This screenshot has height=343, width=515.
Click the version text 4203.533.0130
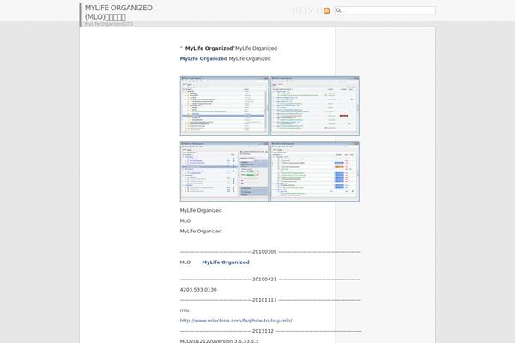coord(198,290)
